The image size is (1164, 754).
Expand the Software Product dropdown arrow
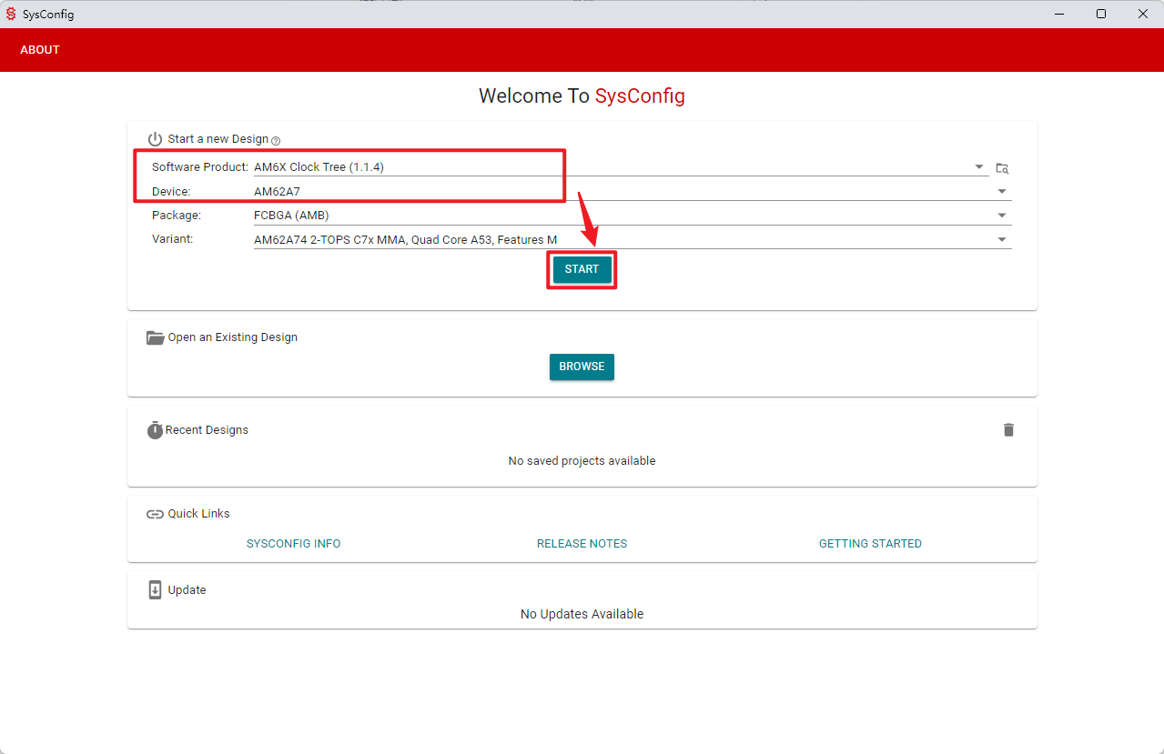point(979,166)
